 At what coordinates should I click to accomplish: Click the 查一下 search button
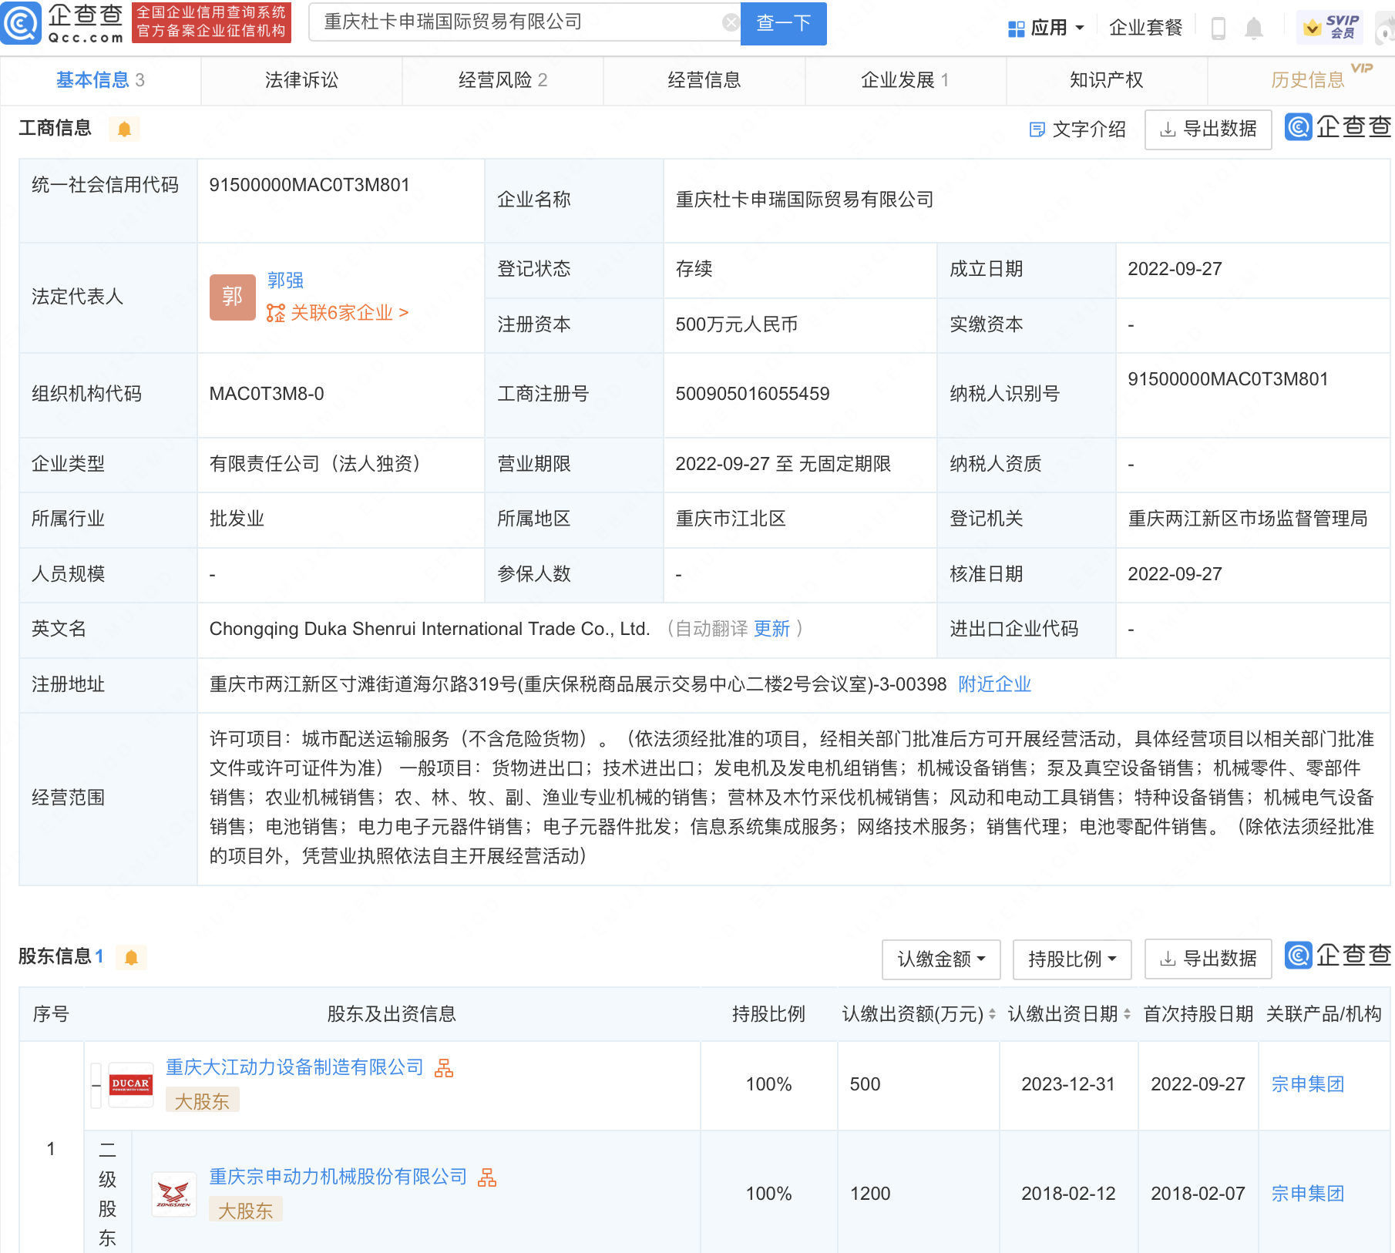pos(783,23)
